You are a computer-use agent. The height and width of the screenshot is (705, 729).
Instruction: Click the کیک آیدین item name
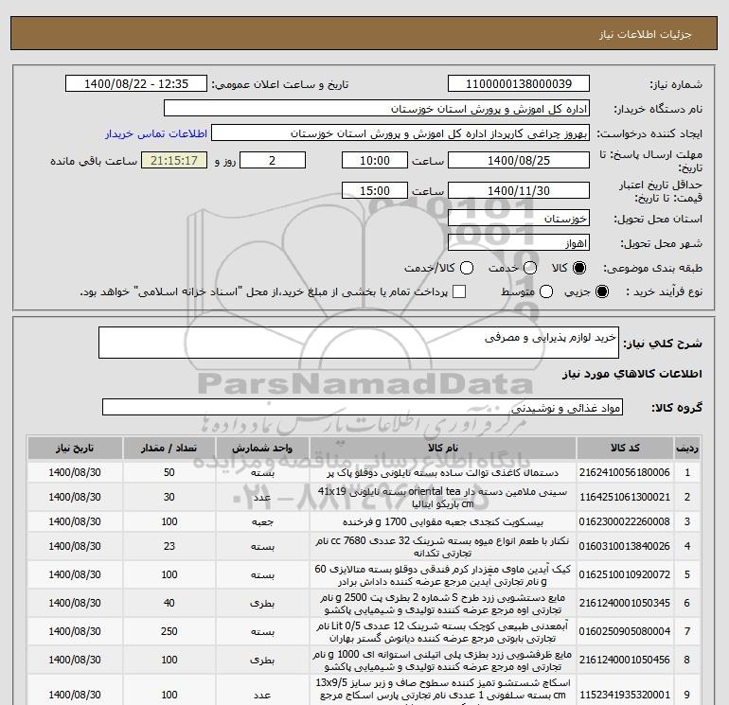click(x=443, y=574)
